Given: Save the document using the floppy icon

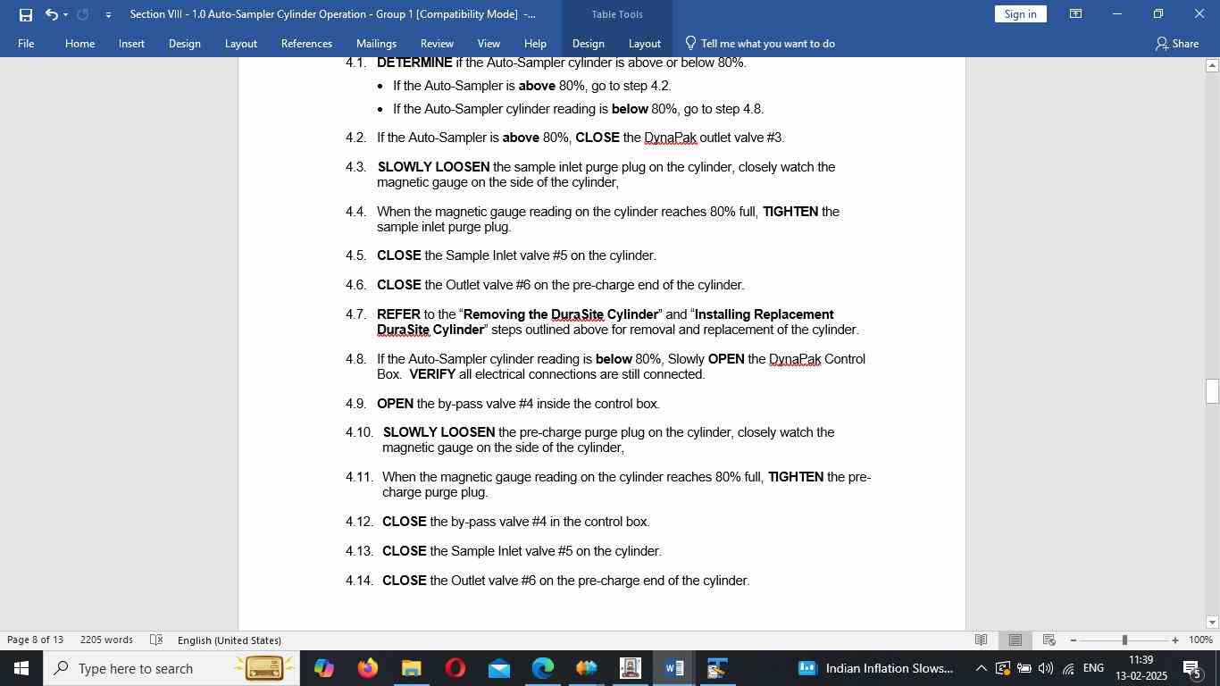Looking at the screenshot, I should coord(26,14).
